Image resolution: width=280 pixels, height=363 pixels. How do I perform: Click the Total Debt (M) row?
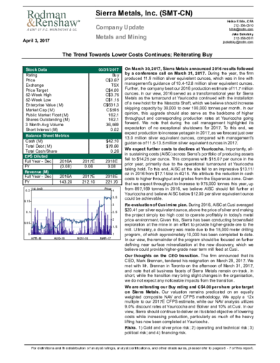(72, 146)
